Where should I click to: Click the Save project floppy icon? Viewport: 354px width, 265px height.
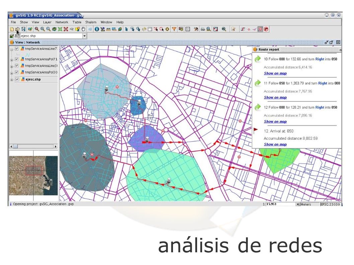coord(23,29)
